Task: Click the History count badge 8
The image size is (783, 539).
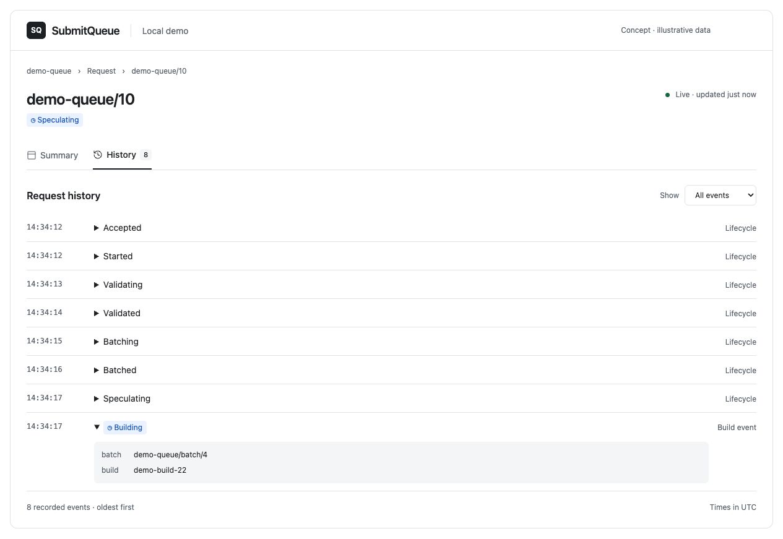Action: (146, 155)
